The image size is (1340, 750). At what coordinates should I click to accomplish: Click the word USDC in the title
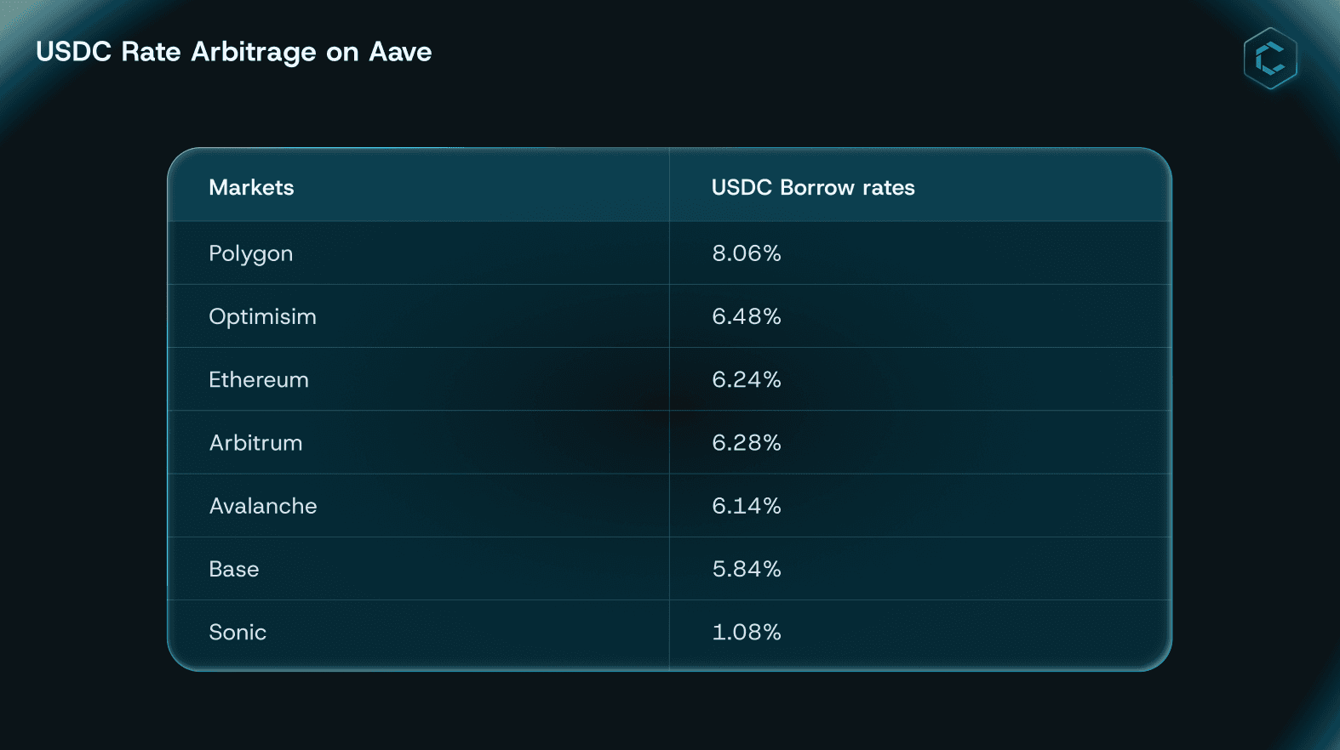pyautogui.click(x=73, y=52)
